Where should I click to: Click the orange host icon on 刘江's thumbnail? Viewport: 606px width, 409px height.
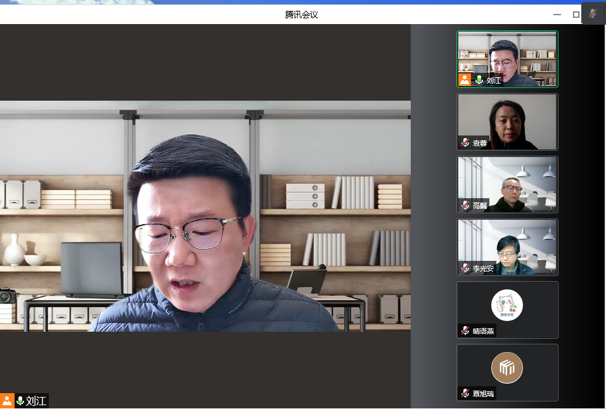[x=465, y=80]
